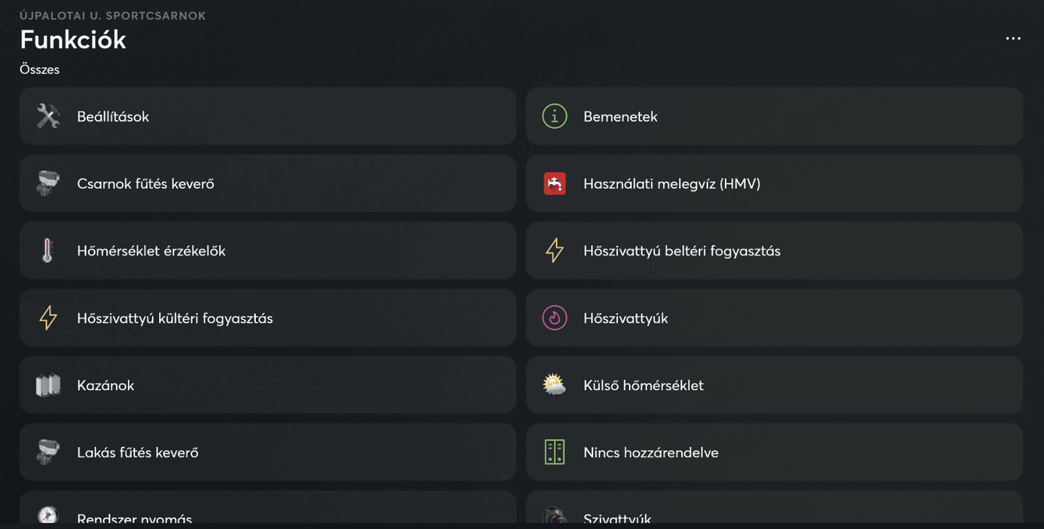Open the three-dots more options menu
The width and height of the screenshot is (1044, 529).
[1013, 38]
